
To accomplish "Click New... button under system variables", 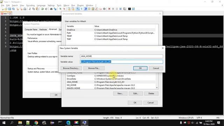I will point(120,93).
